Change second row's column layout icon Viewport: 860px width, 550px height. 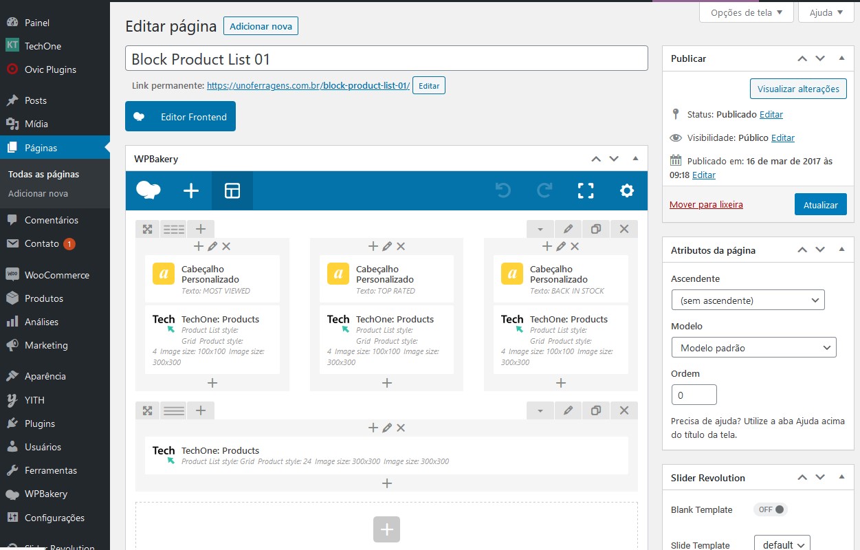coord(174,410)
